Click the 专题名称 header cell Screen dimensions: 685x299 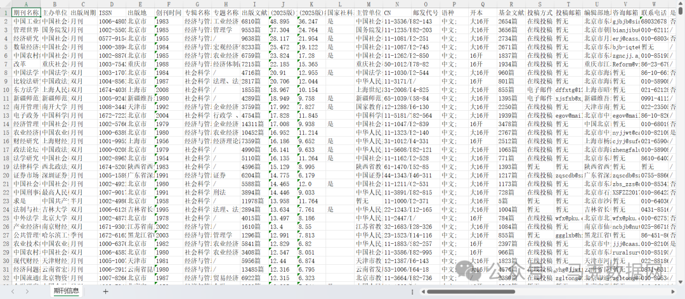pyautogui.click(x=226, y=12)
